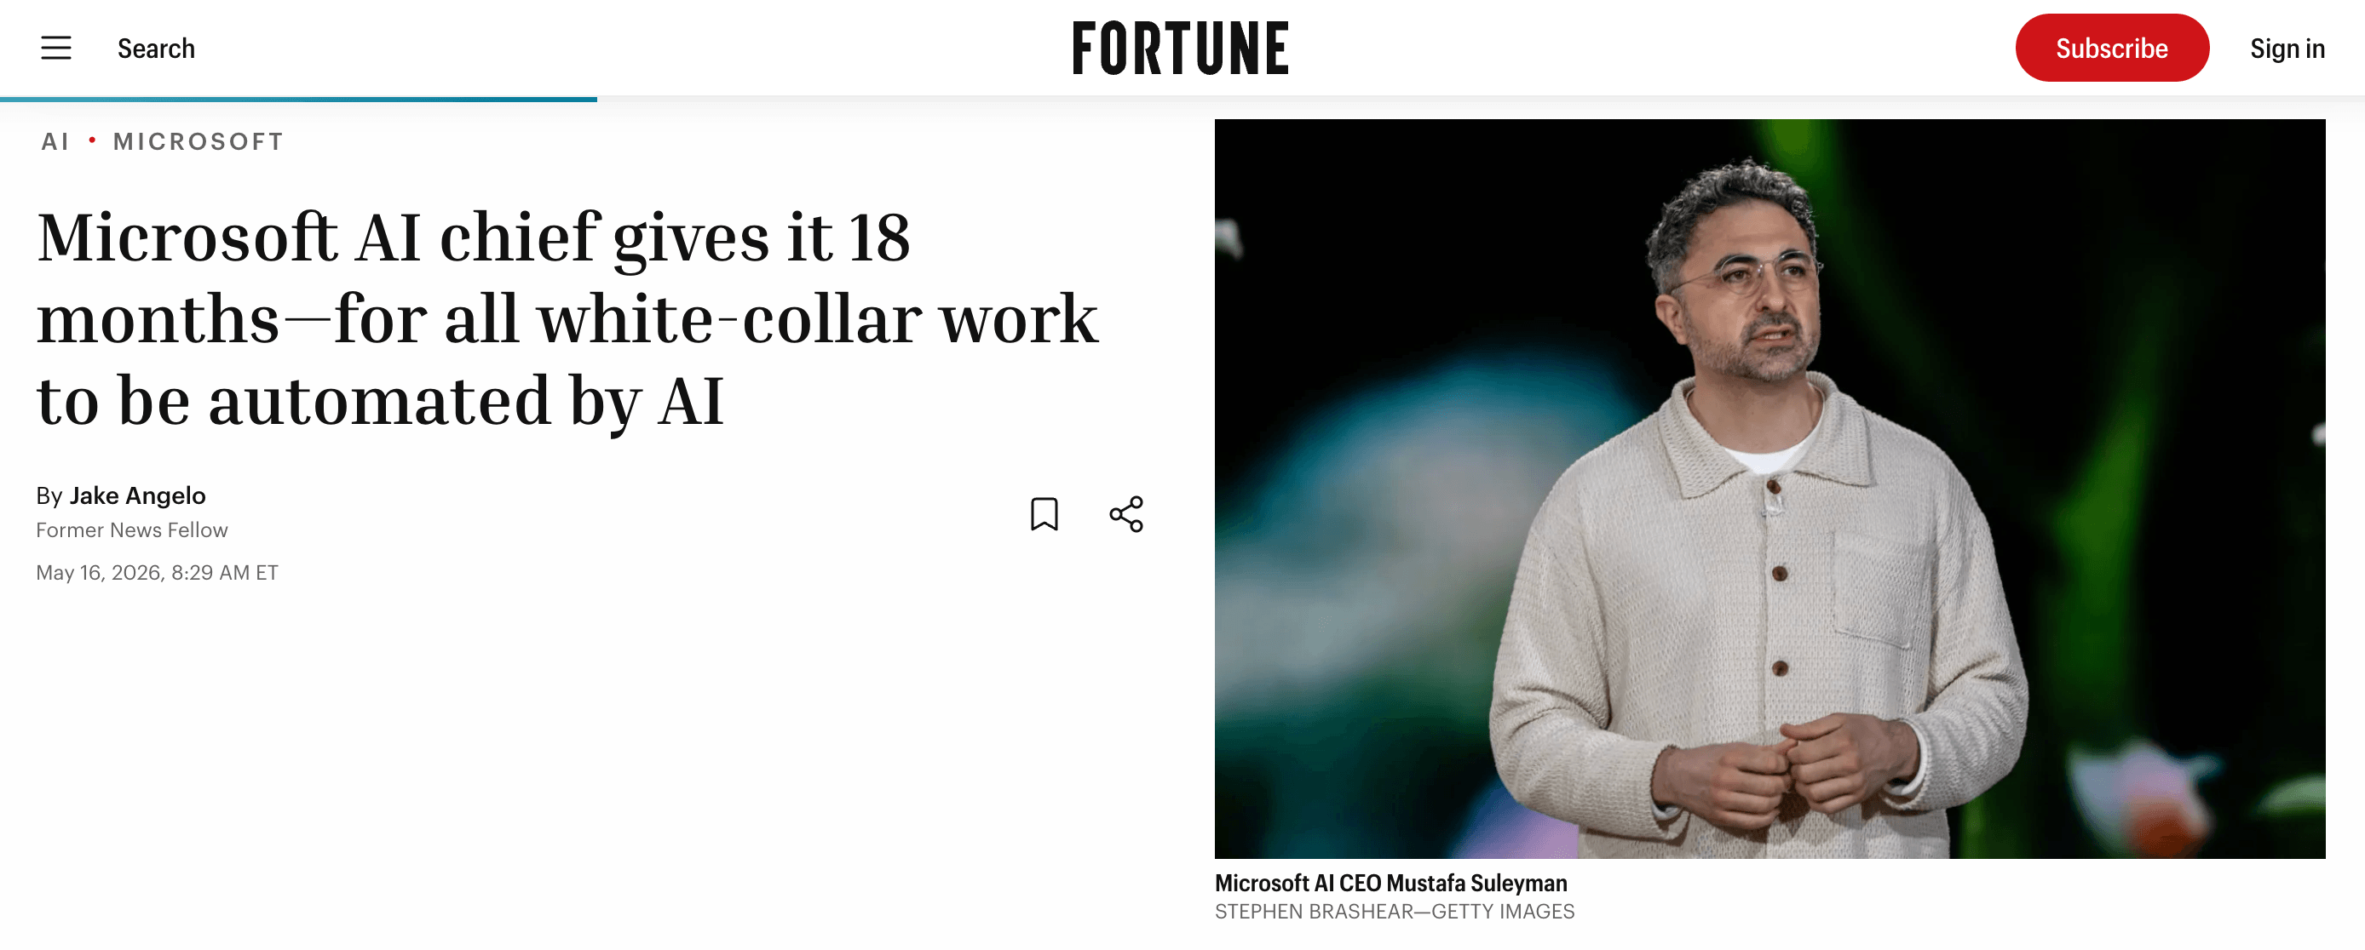Viewport: 2365px width, 950px height.
Task: Go to the AI category tag
Action: coord(55,141)
